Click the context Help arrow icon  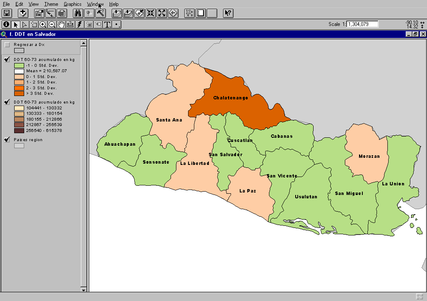point(228,13)
